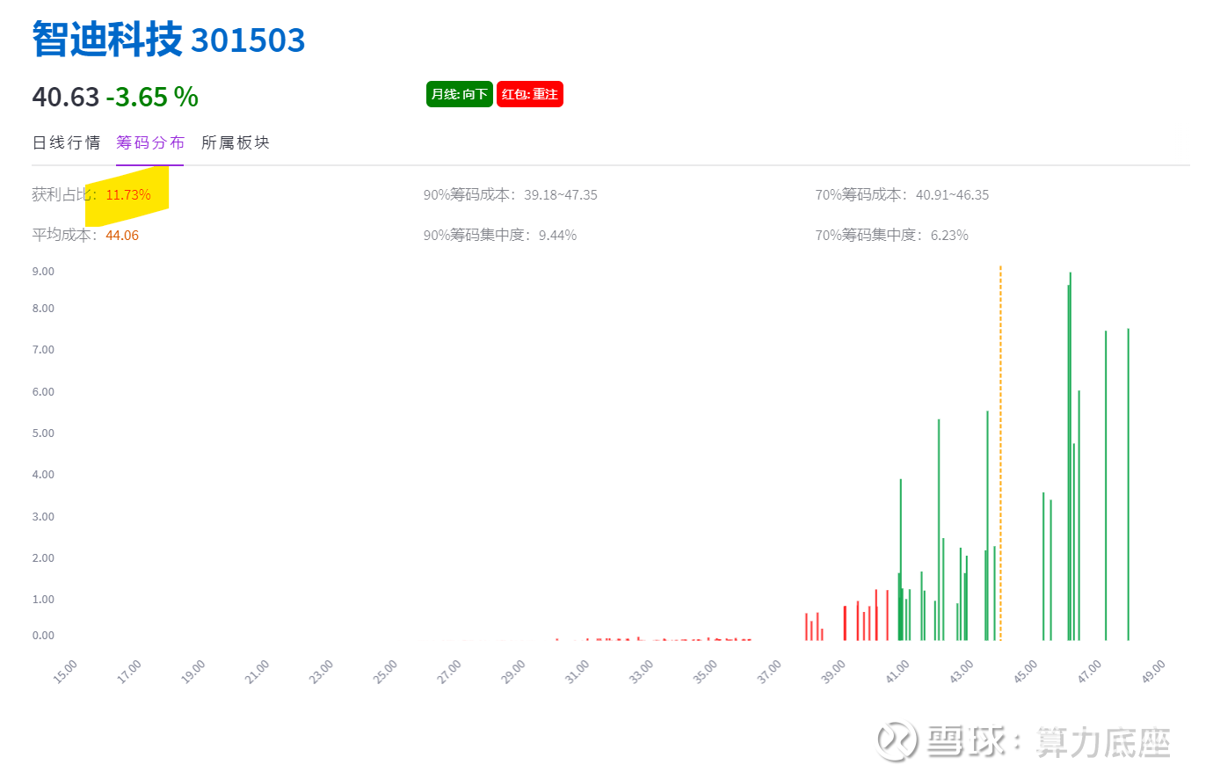Click the x-axis label 41.00
This screenshot has height=779, width=1206.
[x=897, y=673]
